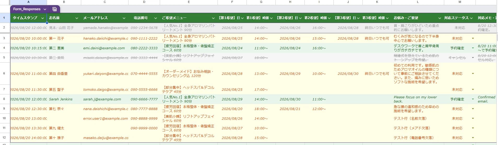Screen dimensions: 498x145
Task: Open the table view calculator icon
Action: pos(55,9)
